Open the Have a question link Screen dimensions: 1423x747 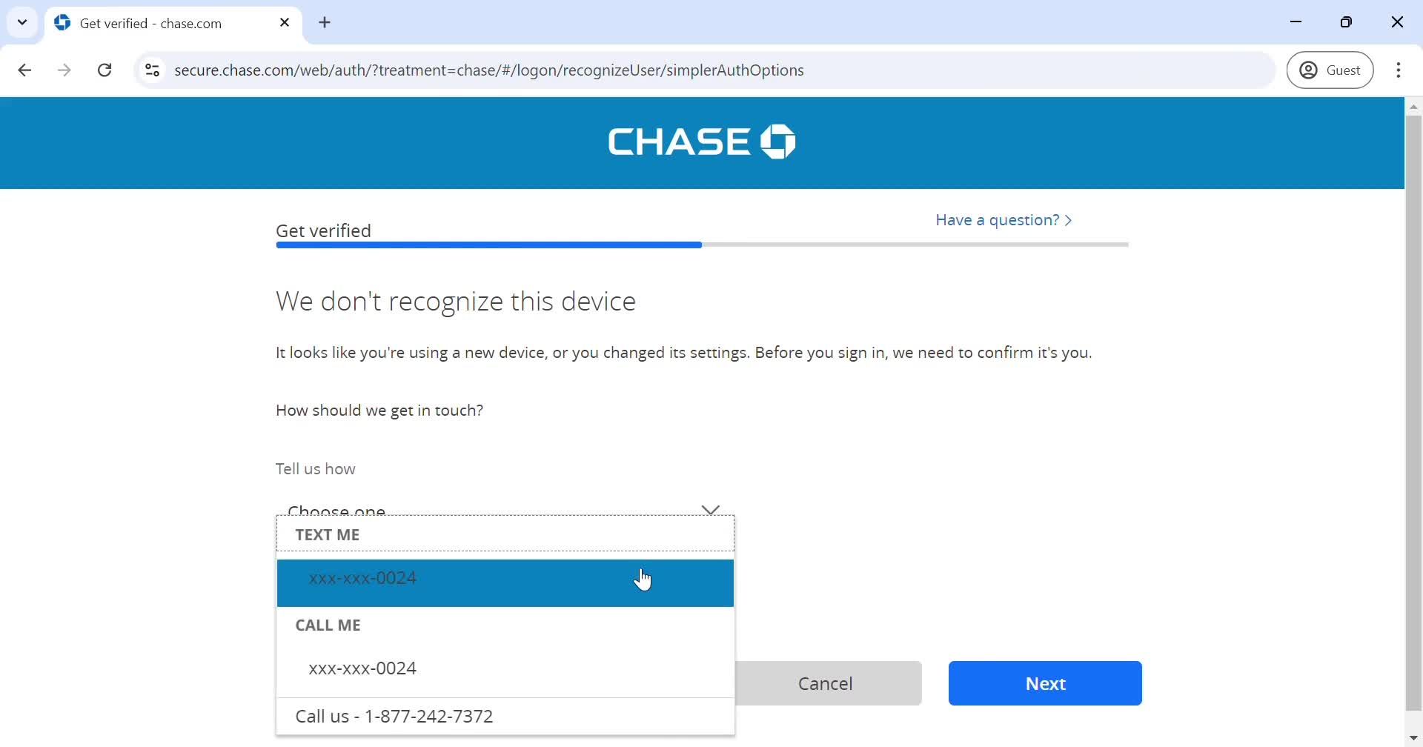point(1002,219)
